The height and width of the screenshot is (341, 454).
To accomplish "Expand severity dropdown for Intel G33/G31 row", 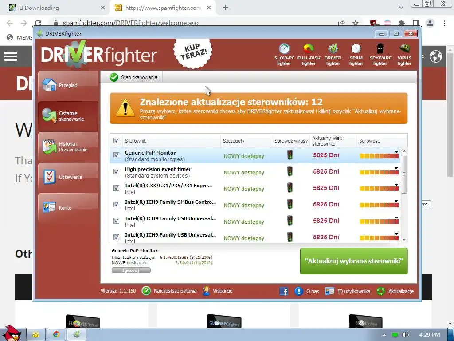I will (x=396, y=185).
